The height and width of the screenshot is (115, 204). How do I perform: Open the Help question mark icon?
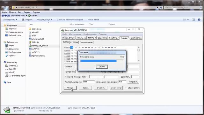point(199,20)
